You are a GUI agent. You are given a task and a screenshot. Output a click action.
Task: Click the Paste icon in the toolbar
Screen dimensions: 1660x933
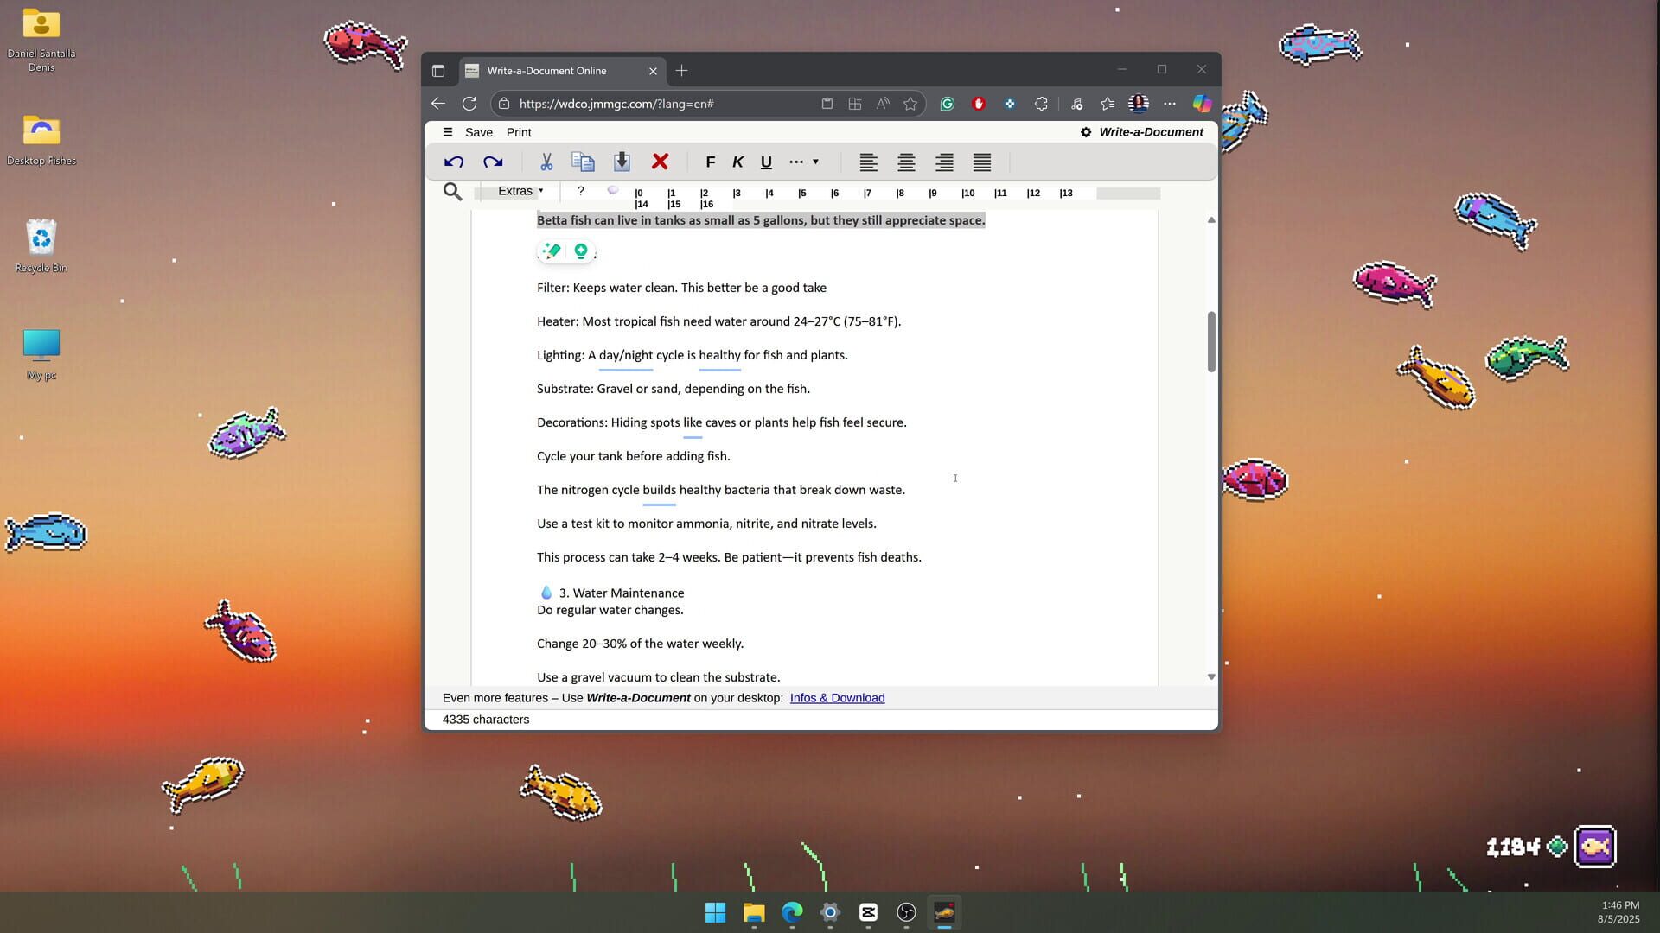pos(621,162)
